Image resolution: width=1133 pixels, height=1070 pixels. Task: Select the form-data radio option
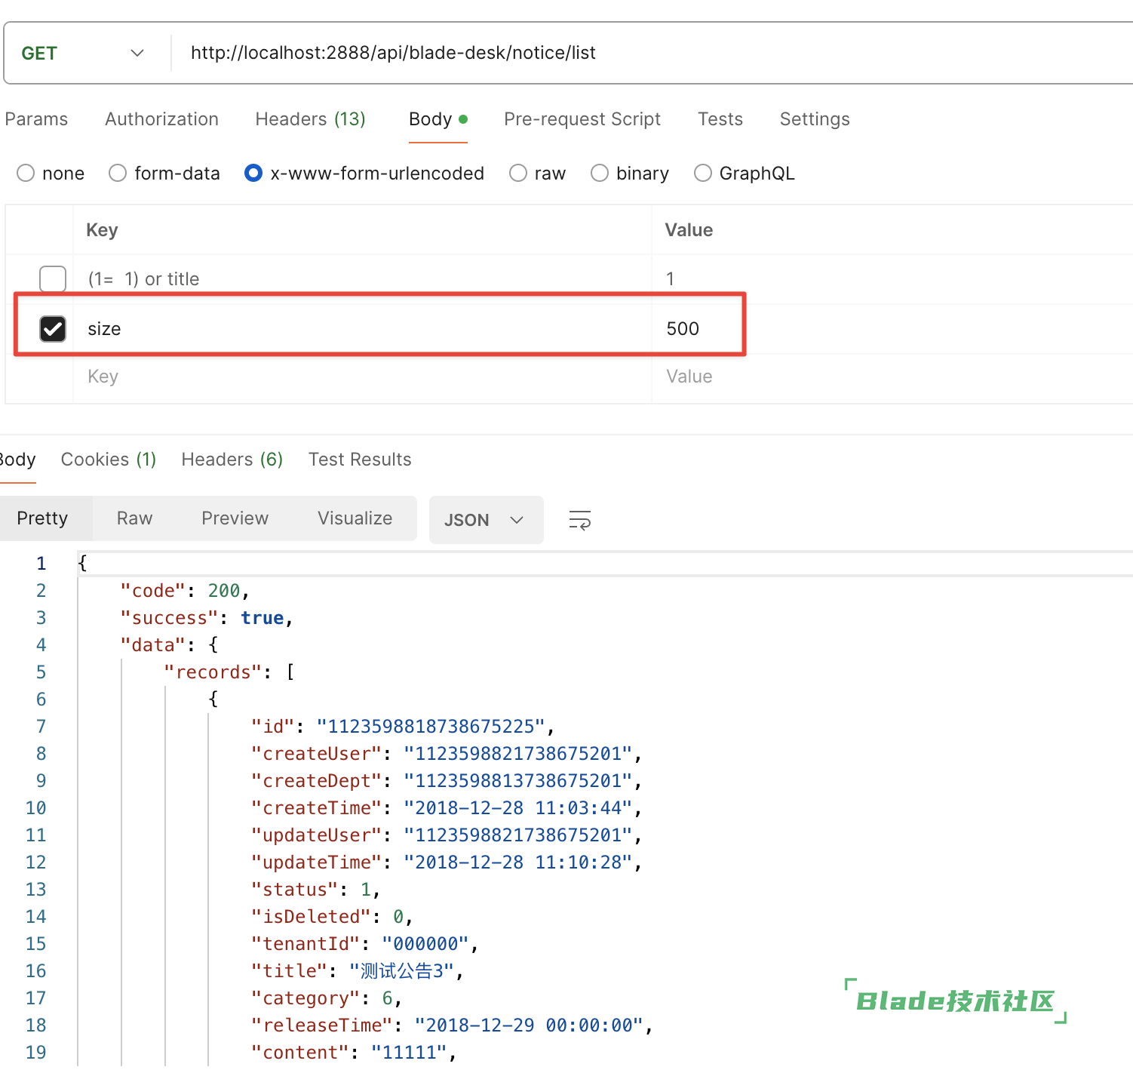pyautogui.click(x=118, y=173)
